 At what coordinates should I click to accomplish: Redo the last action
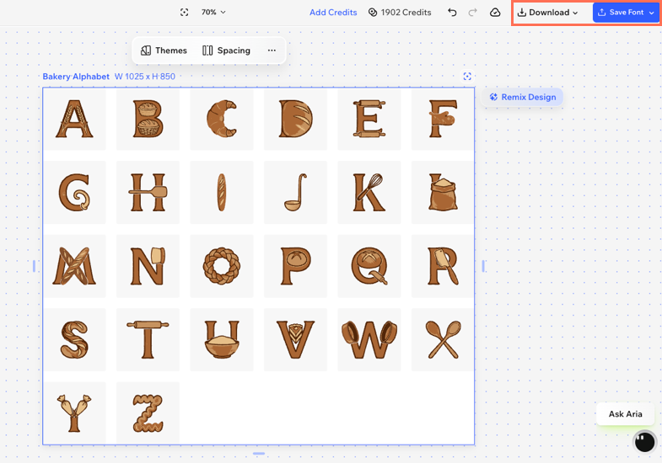472,13
